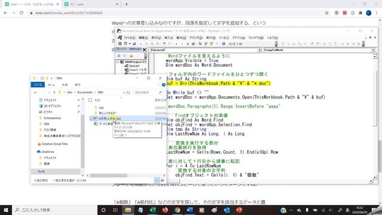382x215 pixels.
Task: Click View Object icon in Project pane
Action: pyautogui.click(x=124, y=56)
